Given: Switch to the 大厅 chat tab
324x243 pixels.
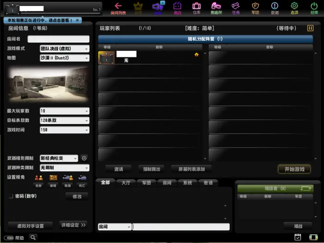Looking at the screenshot, I should point(125,183).
